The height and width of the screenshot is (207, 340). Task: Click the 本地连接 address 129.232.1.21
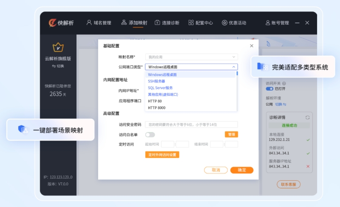279,140
